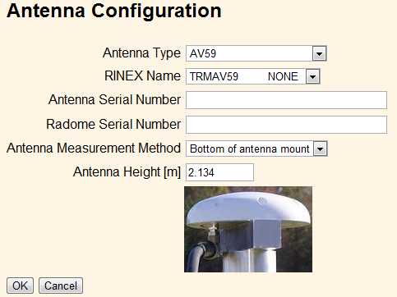Click the Bottom of antenna mount selection

(x=249, y=148)
